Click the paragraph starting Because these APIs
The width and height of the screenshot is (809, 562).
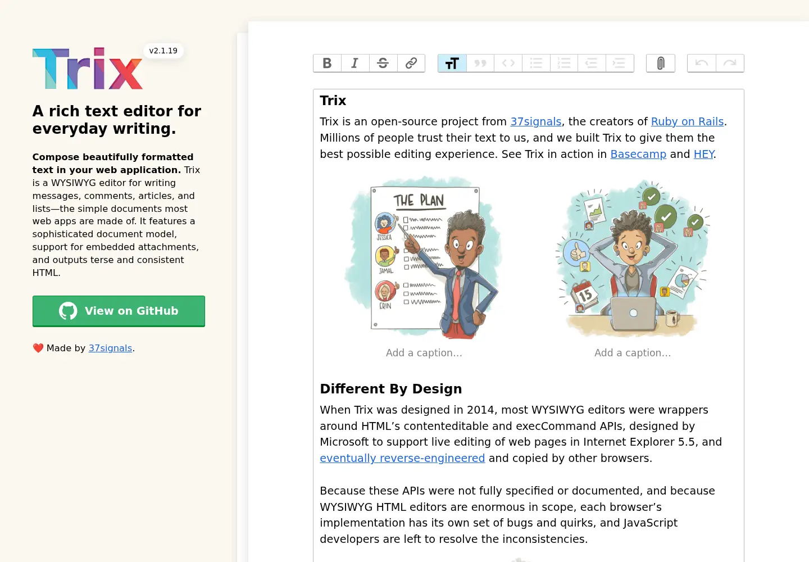(x=517, y=515)
